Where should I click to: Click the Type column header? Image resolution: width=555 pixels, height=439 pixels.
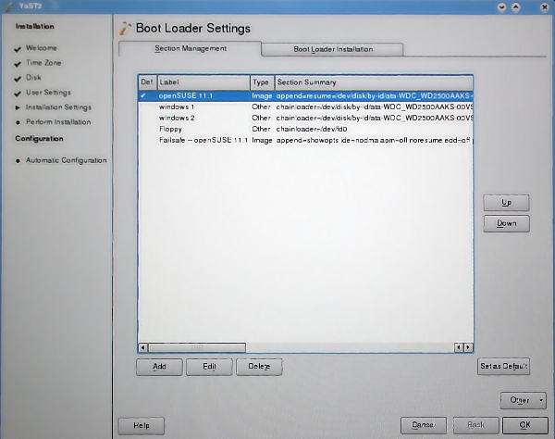click(x=262, y=82)
